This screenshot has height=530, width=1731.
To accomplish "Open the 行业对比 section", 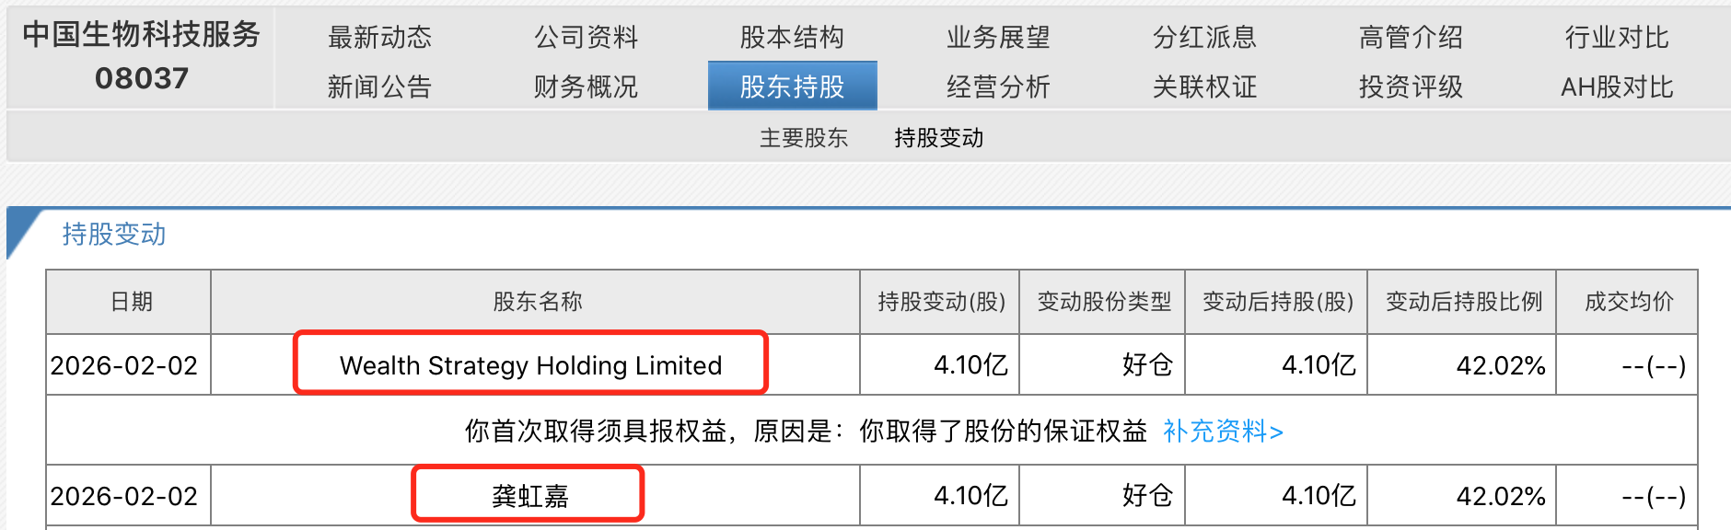I will point(1617,37).
